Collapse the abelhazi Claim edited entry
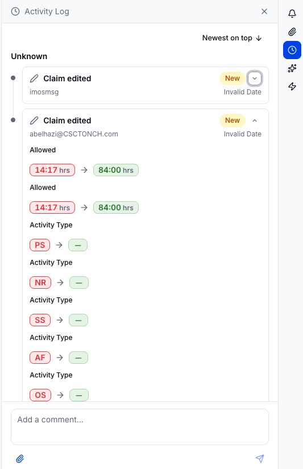This screenshot has height=469, width=303. tap(255, 121)
